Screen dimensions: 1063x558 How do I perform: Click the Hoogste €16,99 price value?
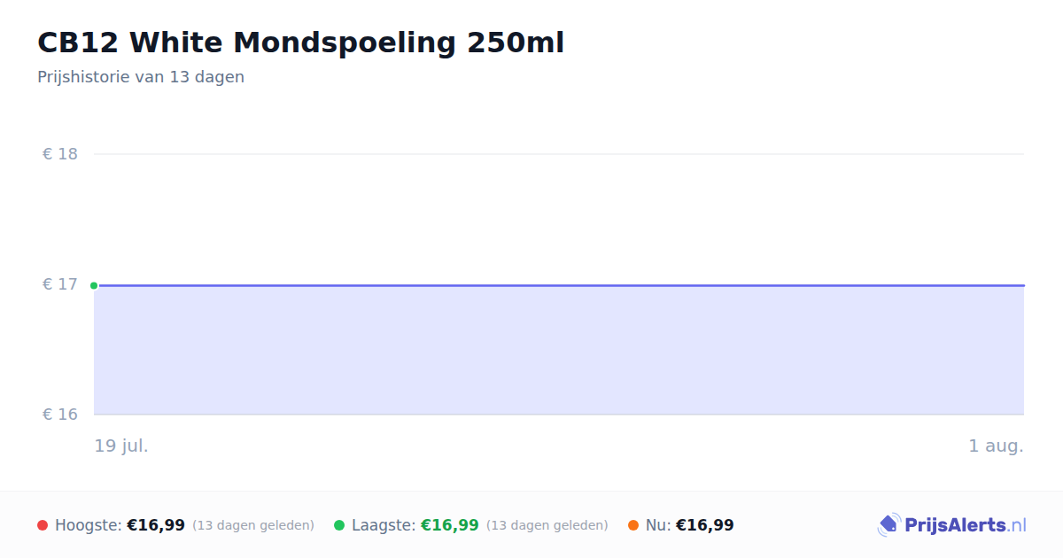click(x=156, y=525)
